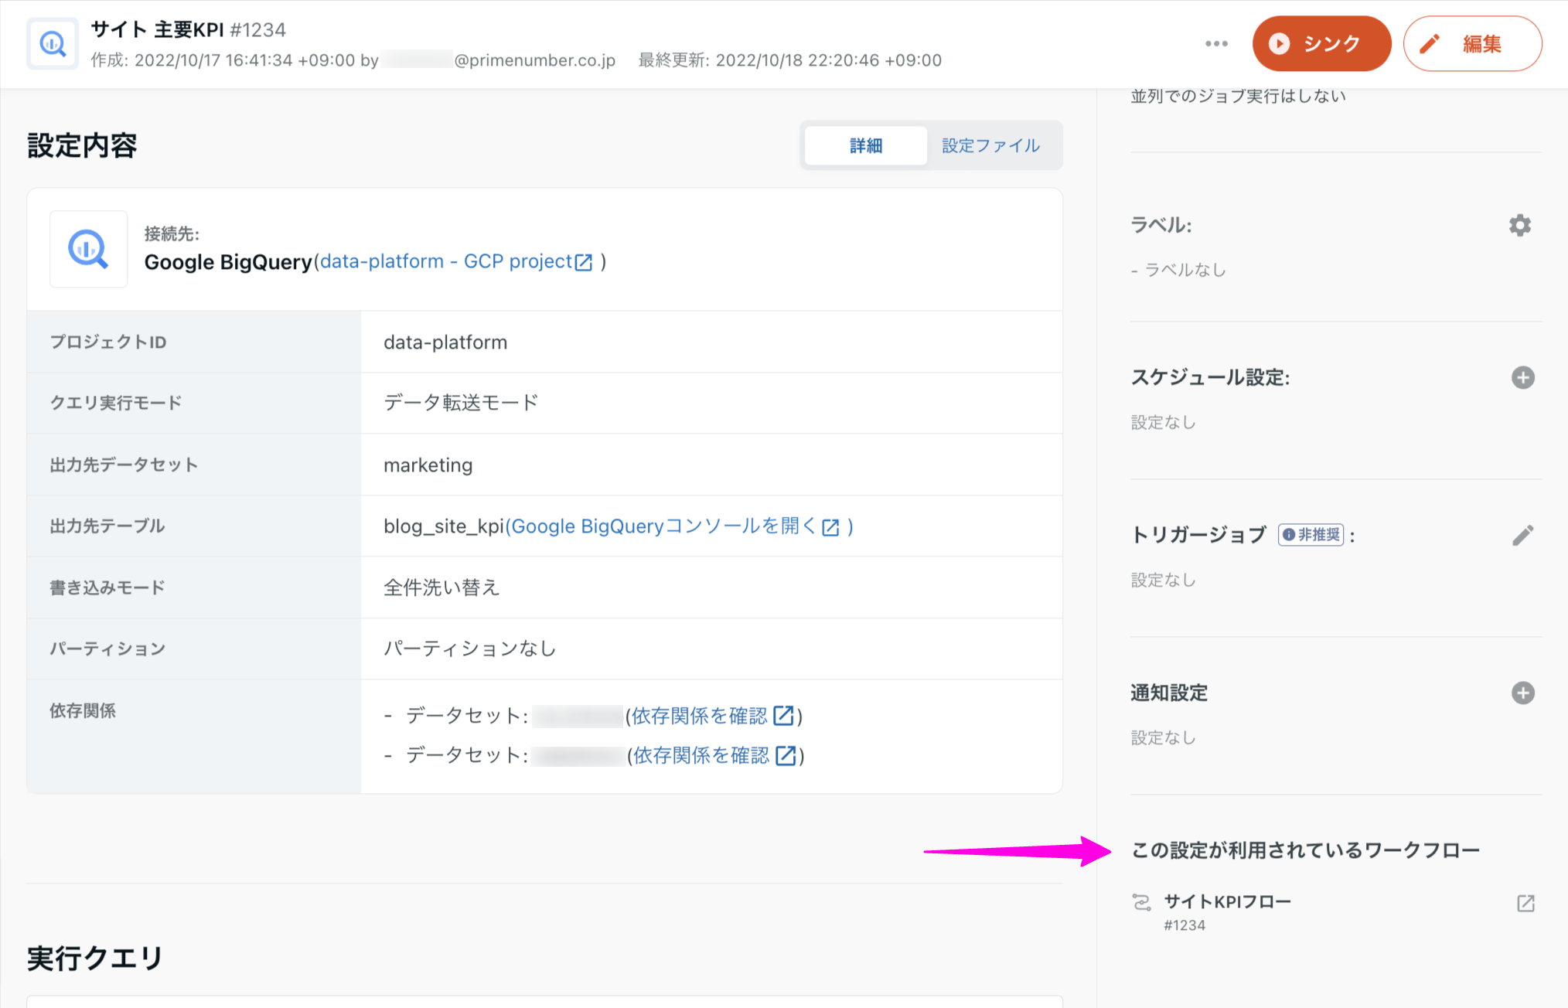The width and height of the screenshot is (1568, 1008).
Task: Click the サイト 主要KPI #1234 title
Action: pyautogui.click(x=189, y=29)
